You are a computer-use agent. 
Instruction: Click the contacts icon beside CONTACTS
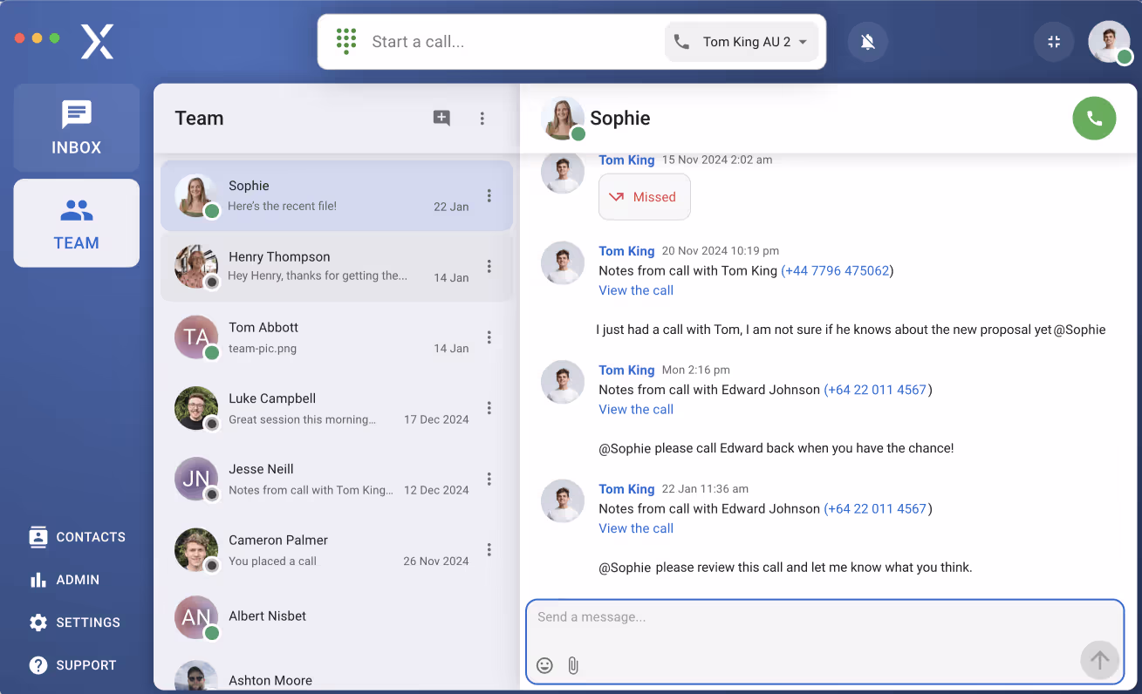(38, 537)
